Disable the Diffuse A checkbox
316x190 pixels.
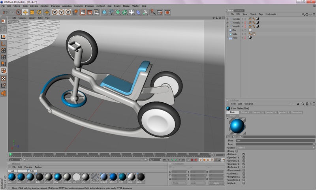(x=244, y=154)
